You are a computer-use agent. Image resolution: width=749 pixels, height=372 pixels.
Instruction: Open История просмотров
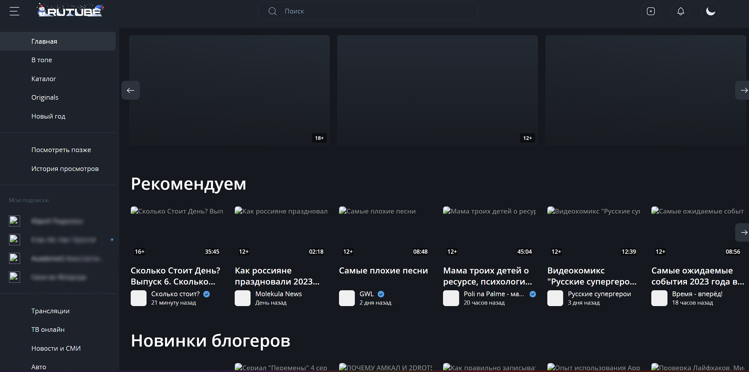[x=65, y=169]
